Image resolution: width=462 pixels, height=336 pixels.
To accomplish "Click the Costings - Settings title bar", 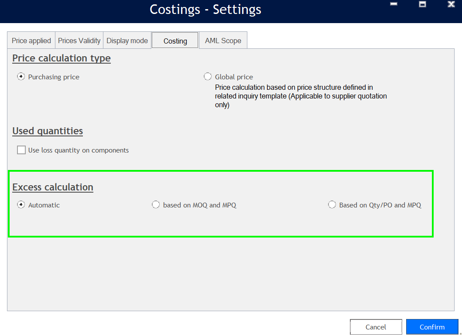I will pyautogui.click(x=205, y=10).
